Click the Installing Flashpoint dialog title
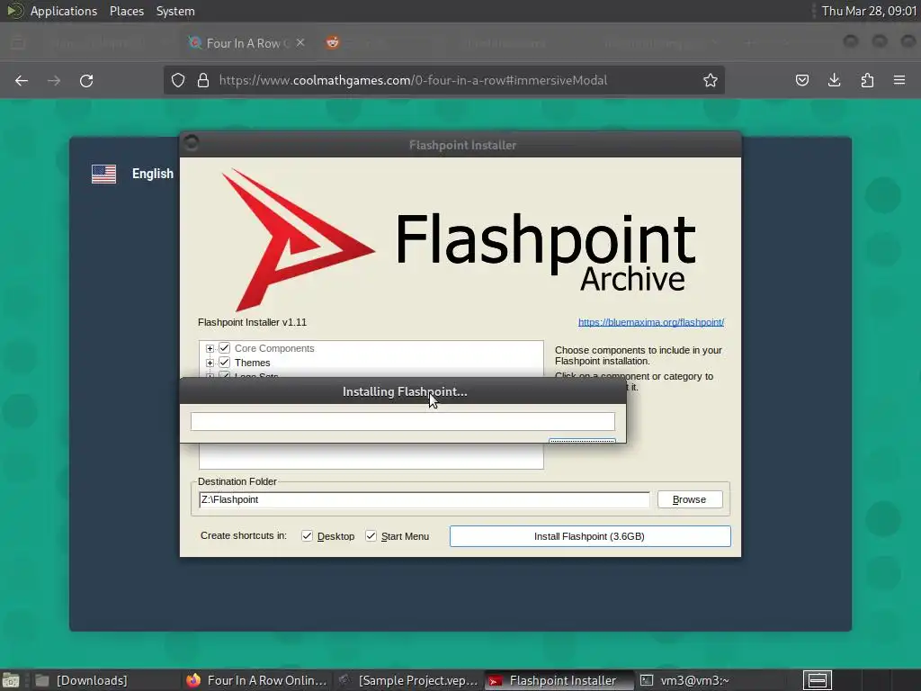Viewport: 921px width, 691px height. click(x=403, y=391)
